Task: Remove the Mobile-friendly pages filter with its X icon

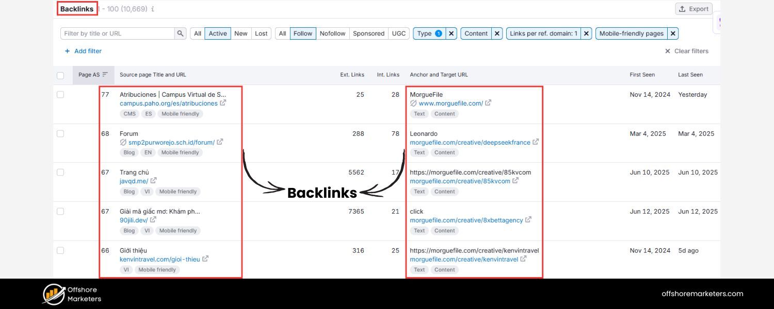Action: (x=673, y=33)
